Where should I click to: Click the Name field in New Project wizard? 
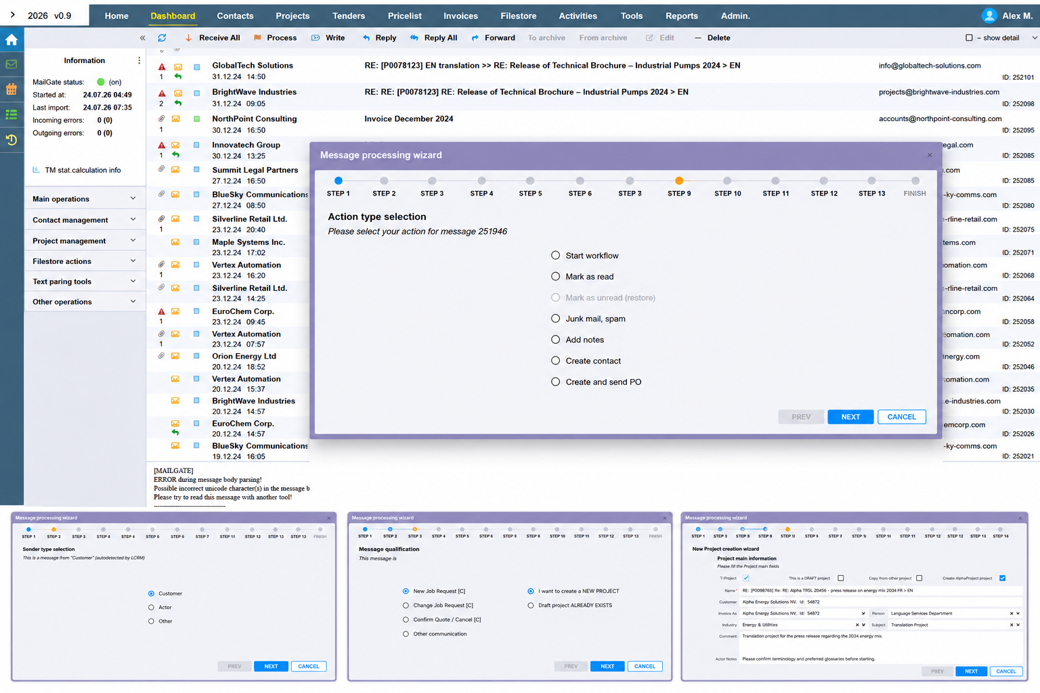click(880, 590)
